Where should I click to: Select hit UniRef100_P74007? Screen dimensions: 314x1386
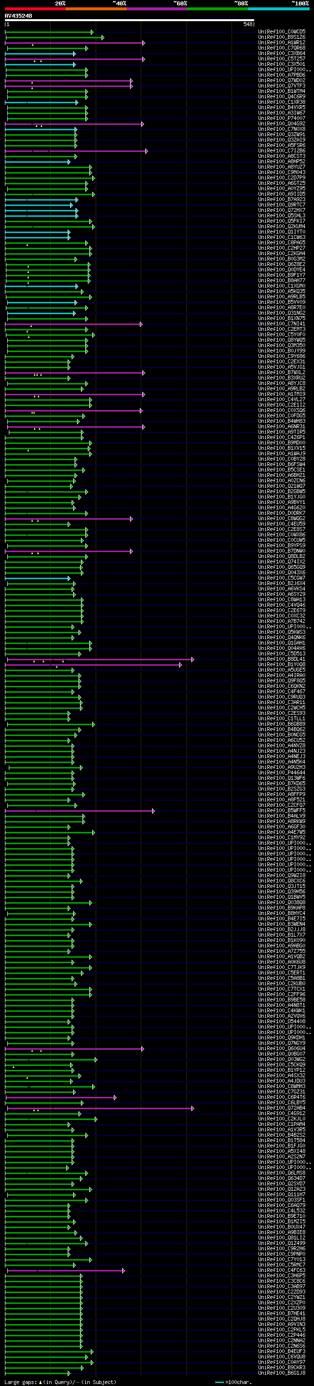(x=282, y=118)
